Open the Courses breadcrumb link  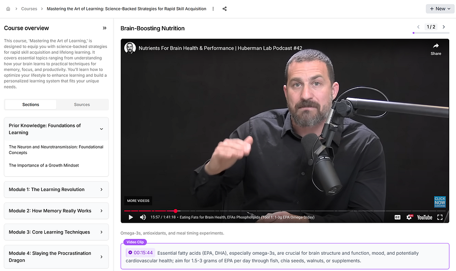coord(29,9)
